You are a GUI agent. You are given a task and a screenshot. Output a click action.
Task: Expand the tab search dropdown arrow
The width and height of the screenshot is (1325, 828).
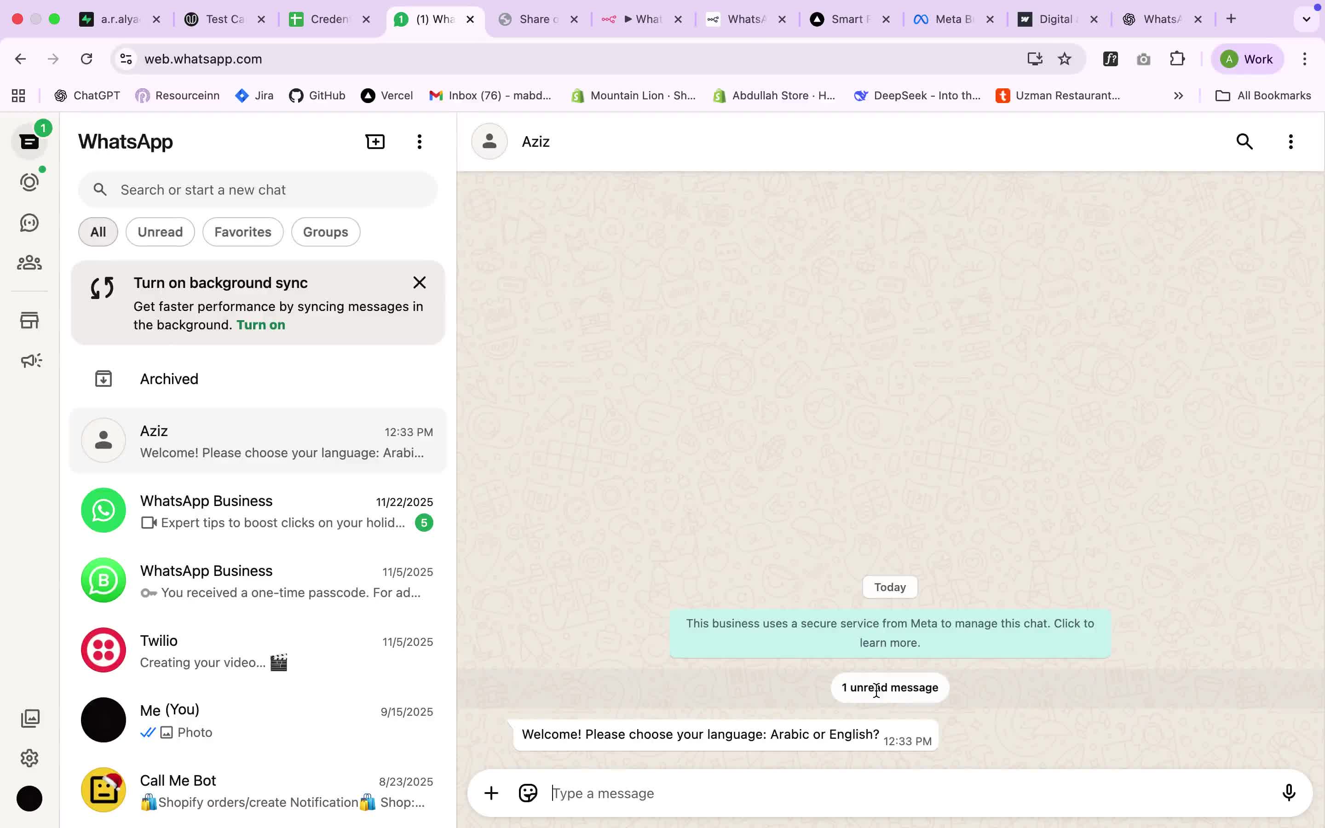(x=1307, y=19)
